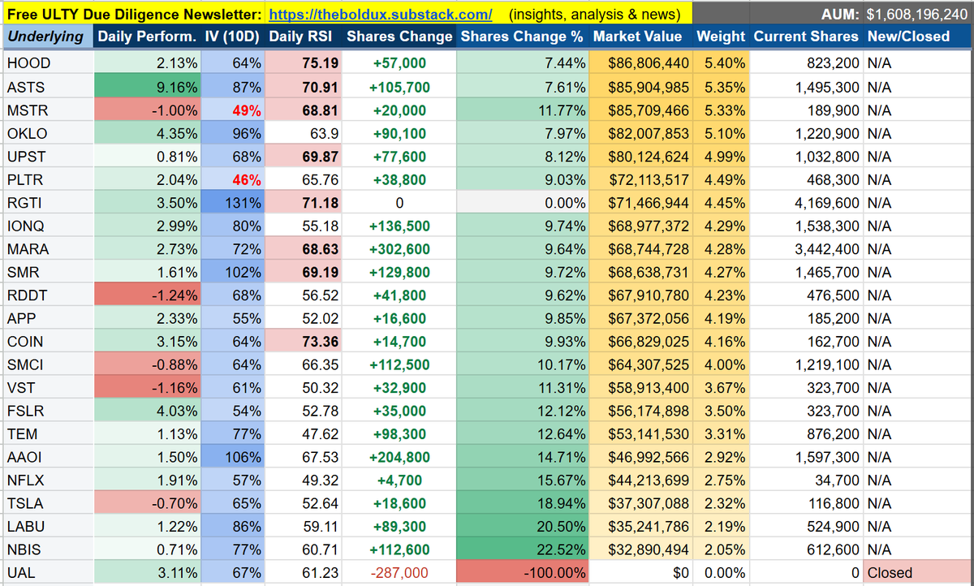This screenshot has height=586, width=974.
Task: Click UAL shares change percent -100.00%
Action: pyautogui.click(x=523, y=572)
